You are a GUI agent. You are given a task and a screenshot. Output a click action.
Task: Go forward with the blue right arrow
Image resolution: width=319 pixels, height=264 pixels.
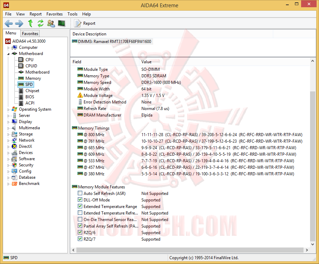(19, 24)
